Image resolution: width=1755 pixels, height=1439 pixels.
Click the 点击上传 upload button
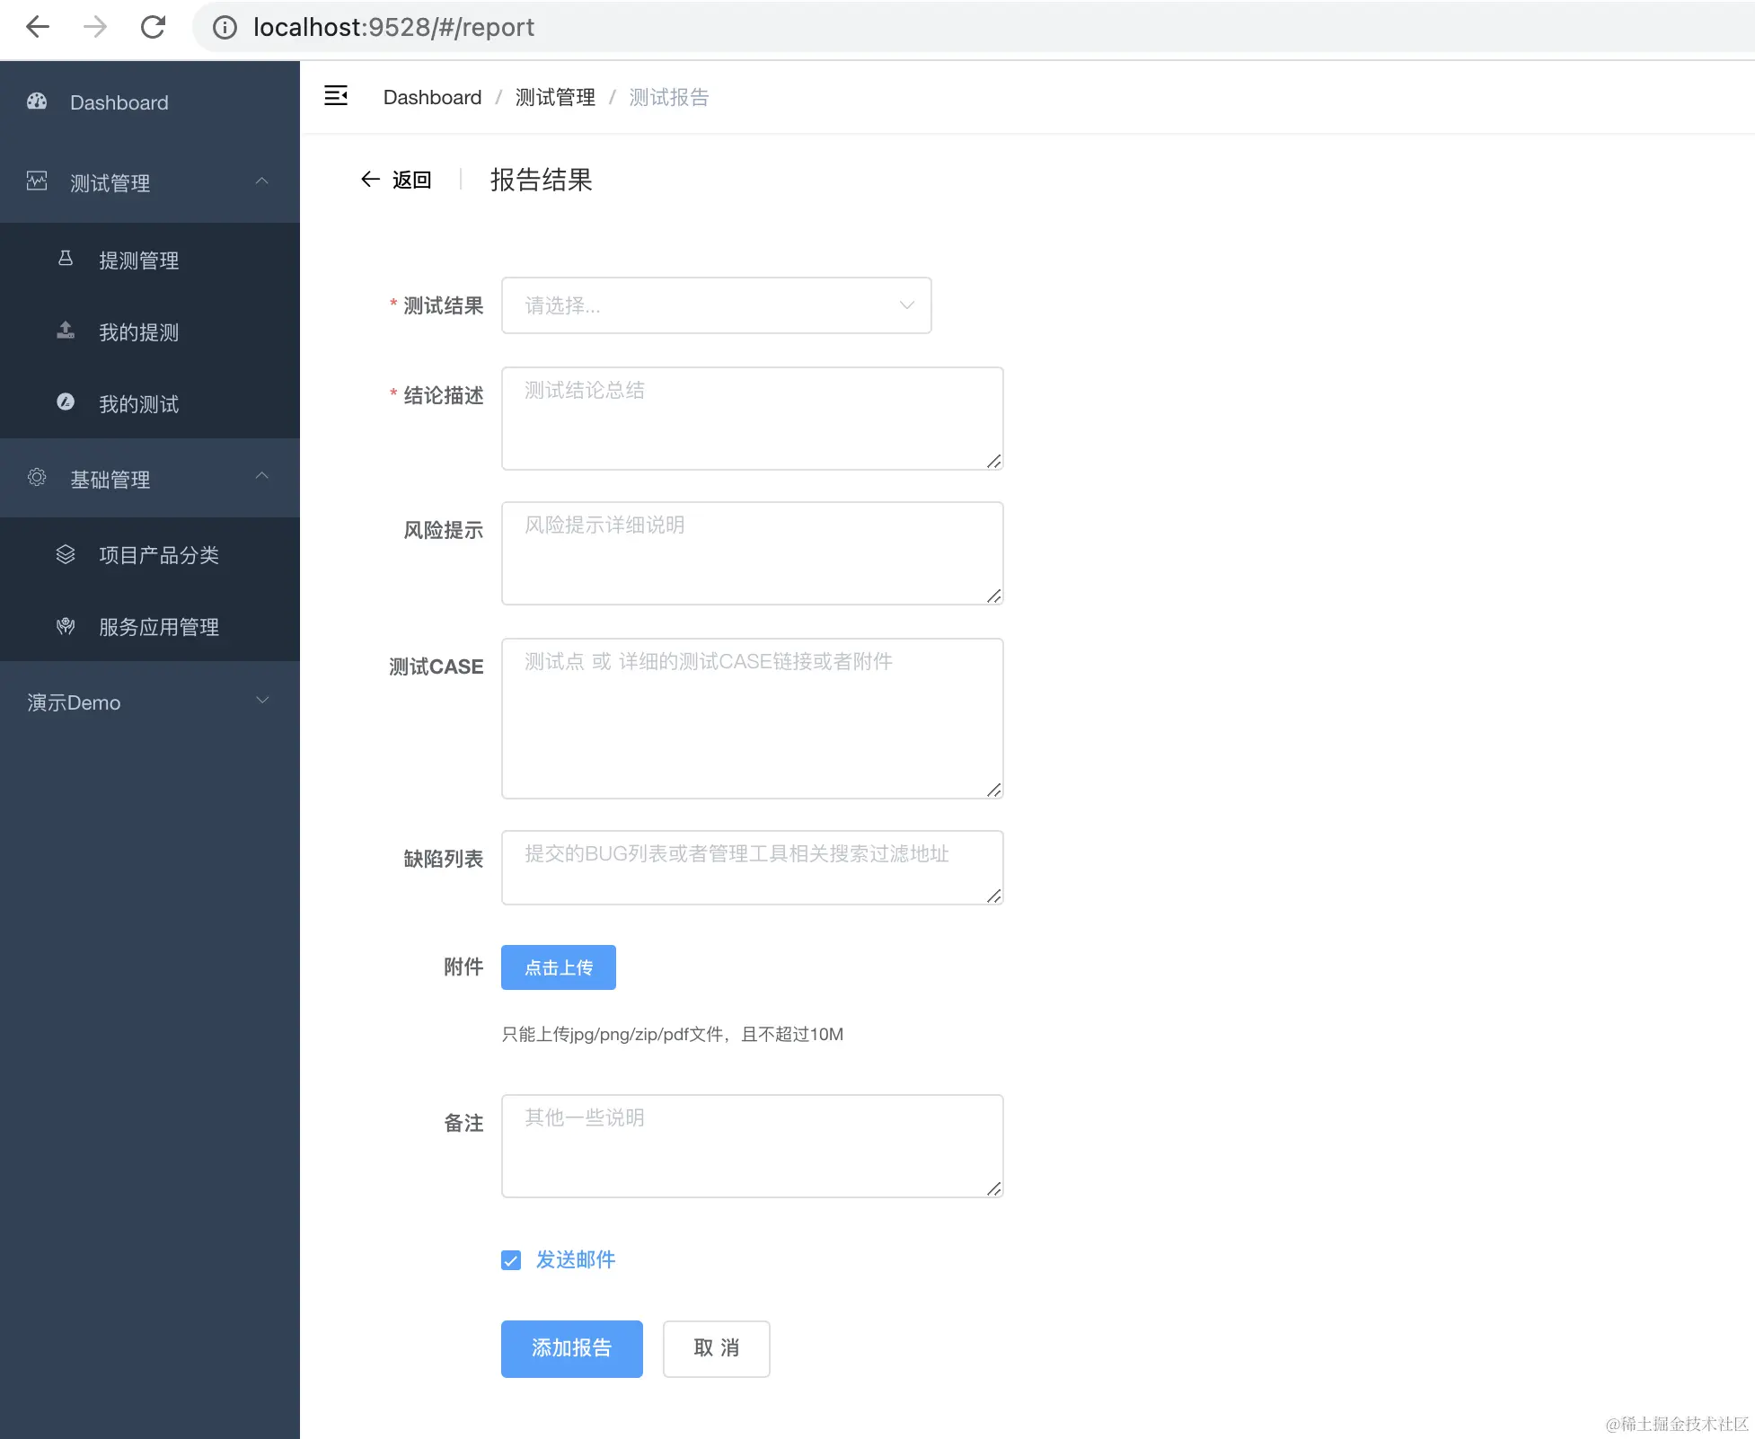tap(558, 967)
